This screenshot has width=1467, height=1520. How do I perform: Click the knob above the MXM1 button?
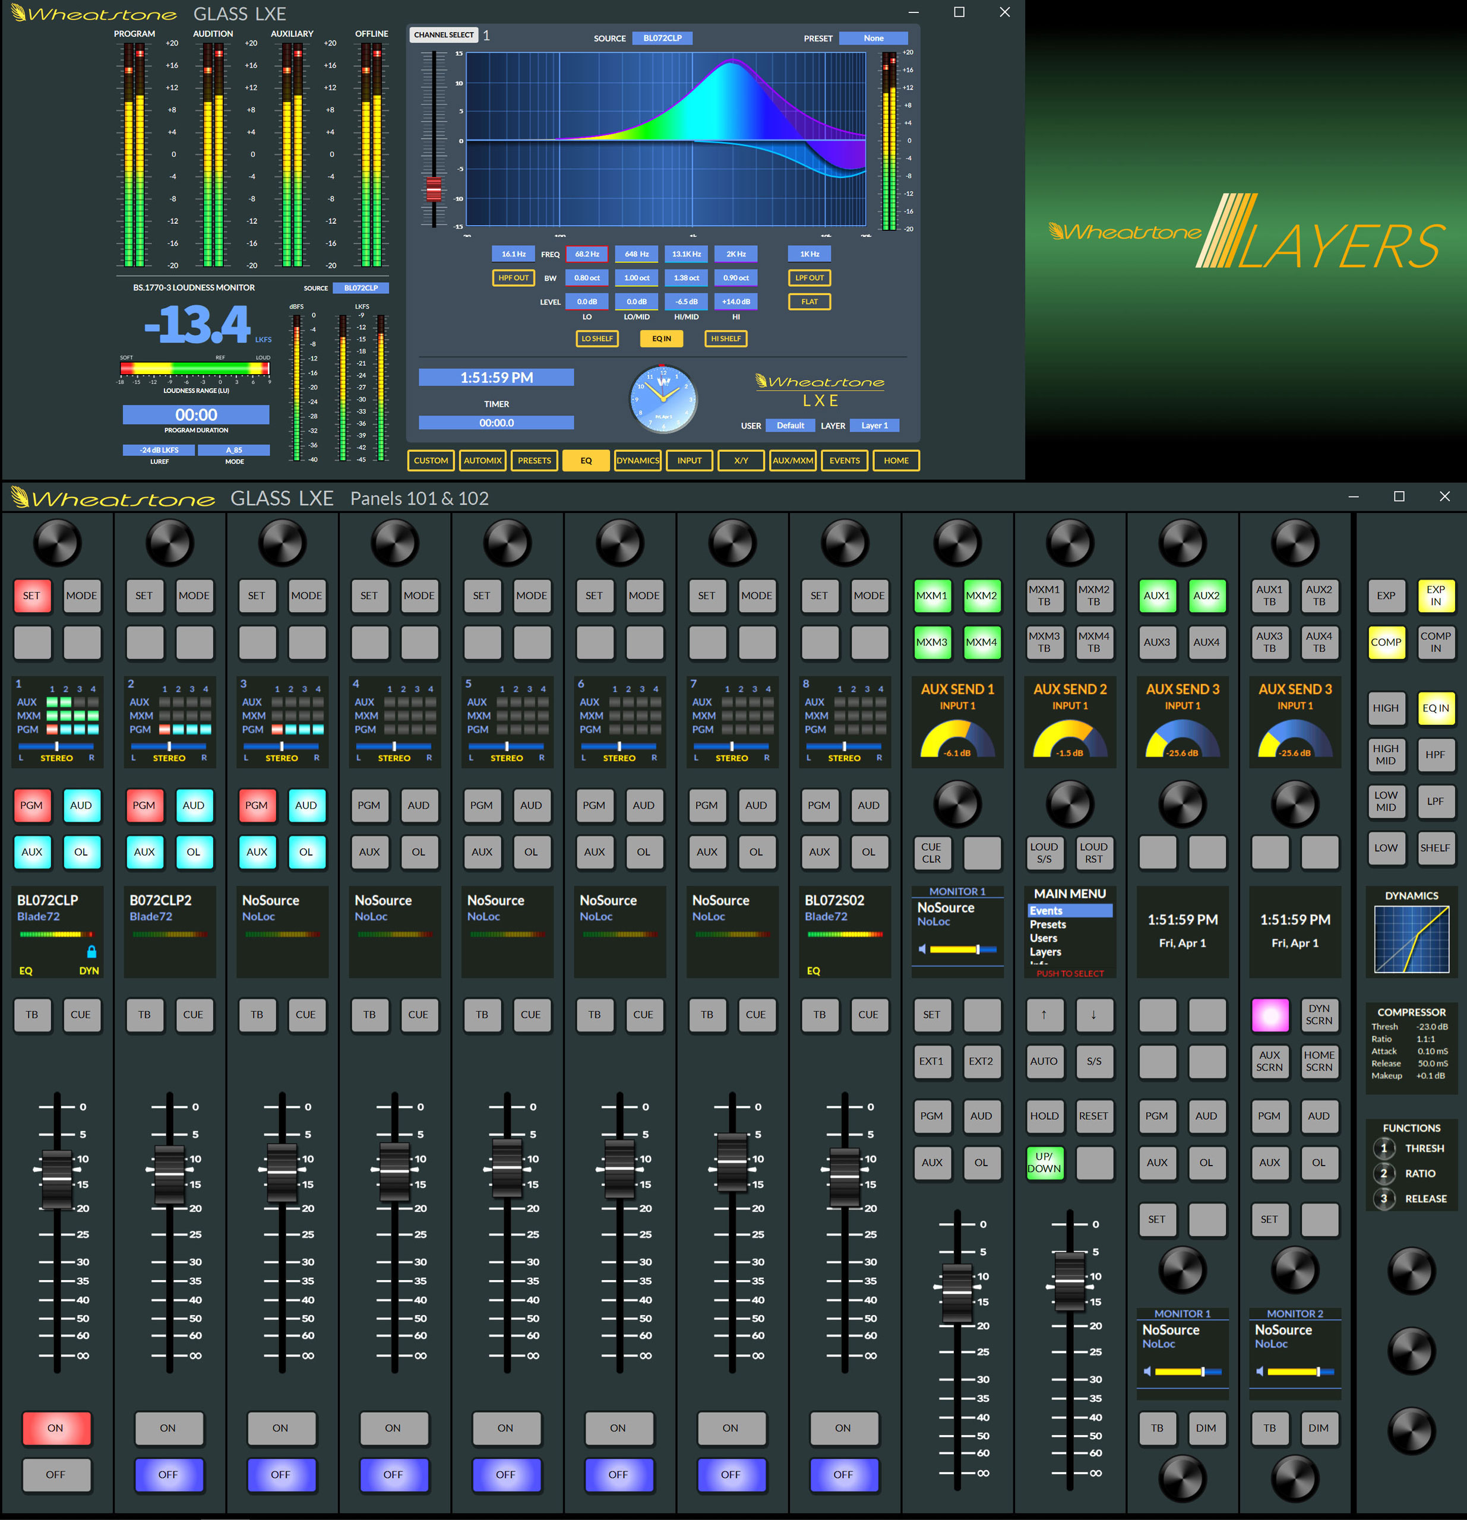[957, 542]
